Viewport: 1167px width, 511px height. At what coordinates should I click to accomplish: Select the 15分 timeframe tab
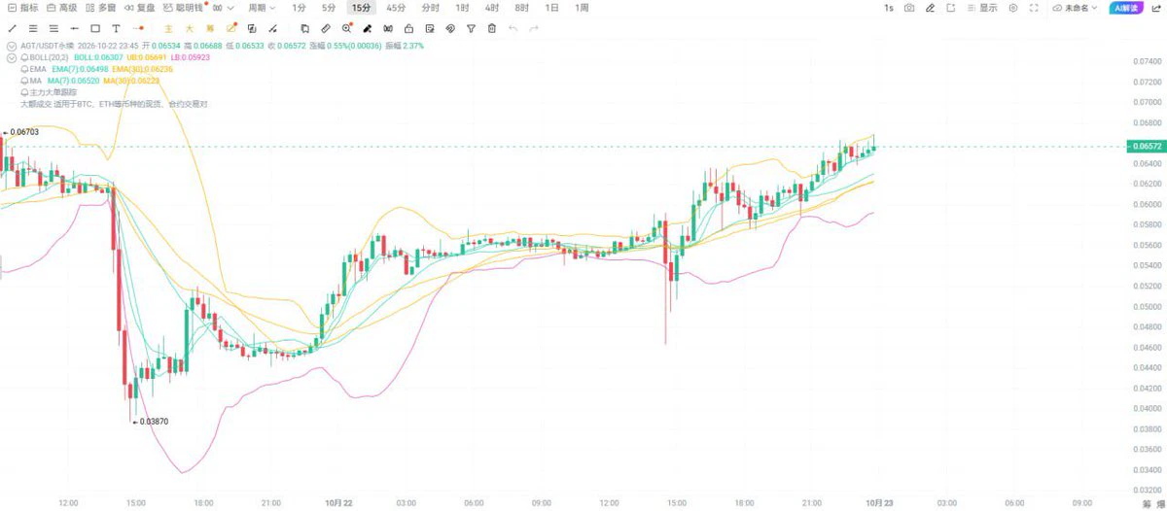click(x=362, y=8)
